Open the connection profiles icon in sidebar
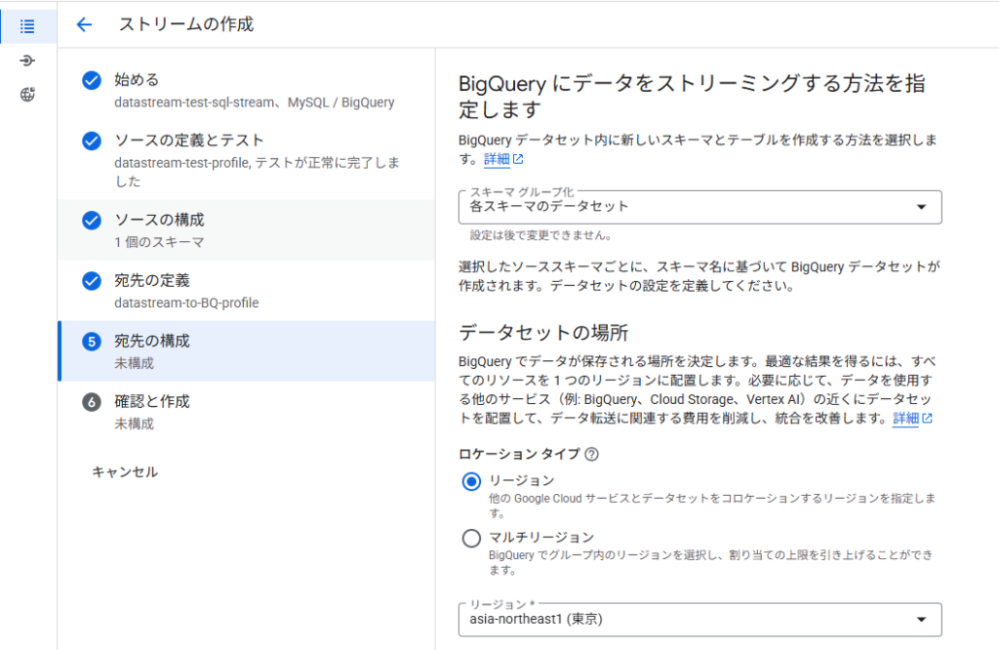 coord(27,61)
